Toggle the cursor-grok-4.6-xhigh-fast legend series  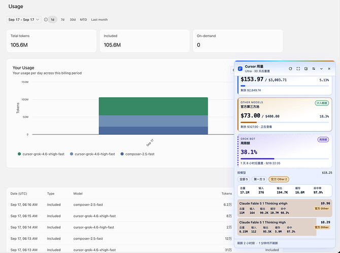tap(41, 154)
